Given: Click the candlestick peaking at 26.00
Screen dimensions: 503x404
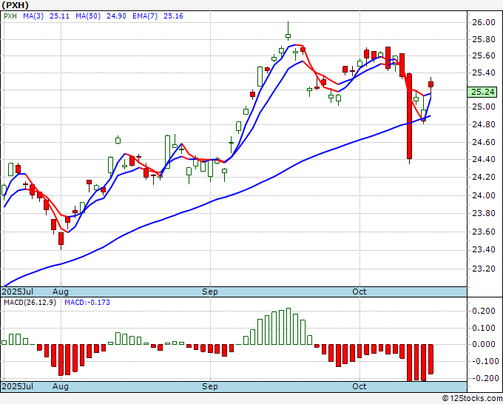Looking at the screenshot, I should [x=288, y=32].
